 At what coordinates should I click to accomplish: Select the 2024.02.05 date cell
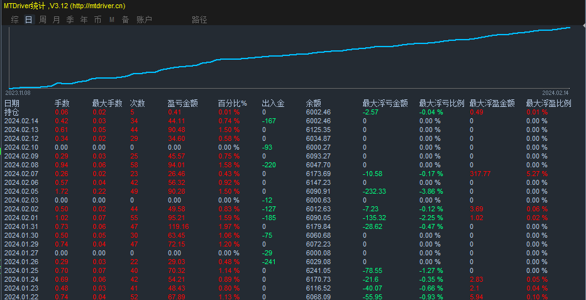21,191
